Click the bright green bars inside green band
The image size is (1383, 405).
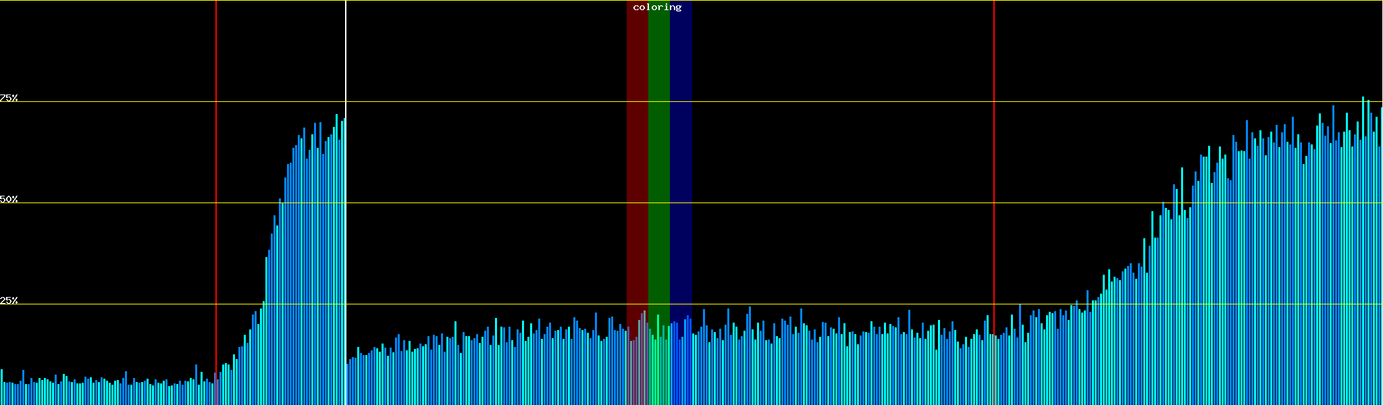(x=658, y=364)
